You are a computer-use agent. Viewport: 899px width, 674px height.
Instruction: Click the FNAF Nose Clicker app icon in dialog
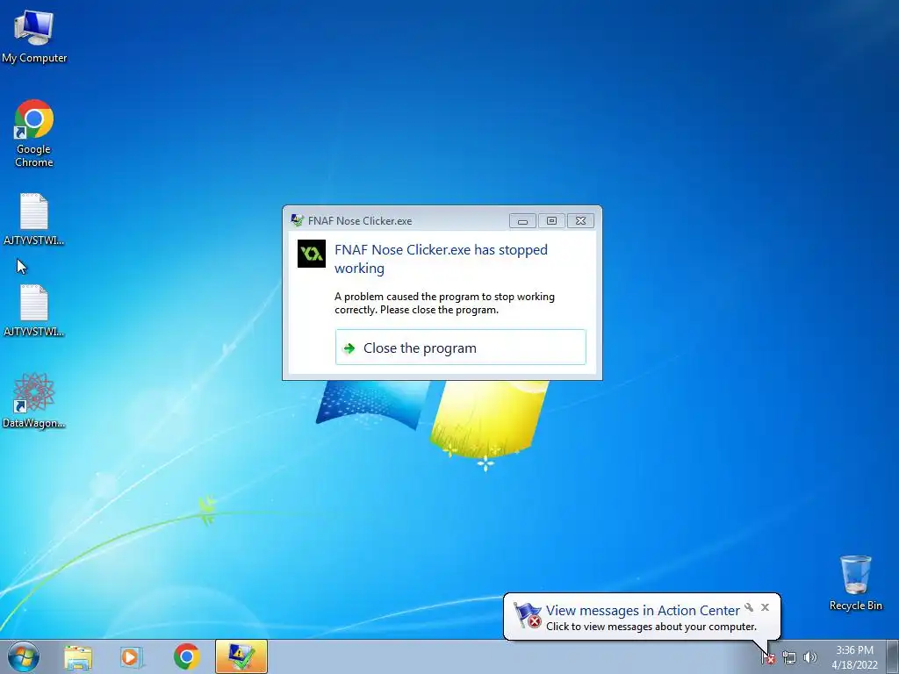312,254
